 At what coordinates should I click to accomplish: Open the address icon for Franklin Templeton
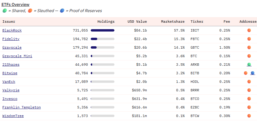click(249, 107)
